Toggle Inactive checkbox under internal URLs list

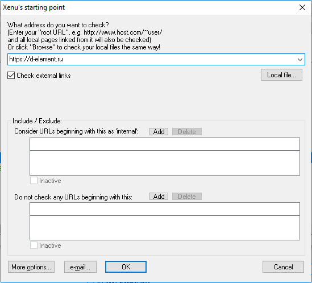[34, 181]
